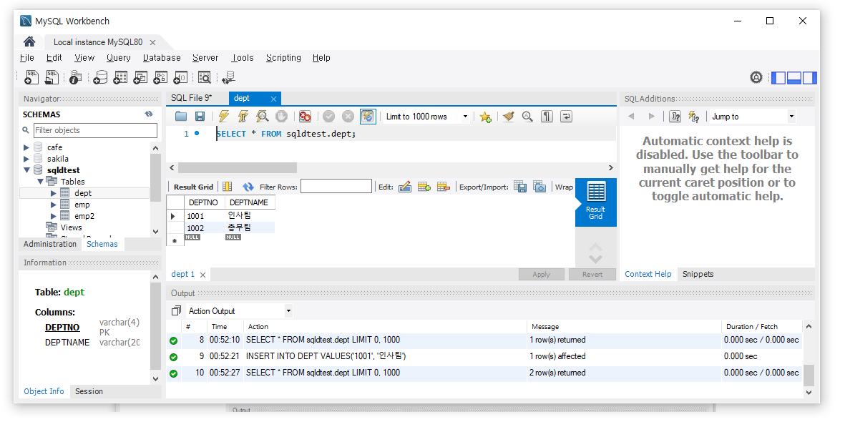Click the Filter objects search field
The height and width of the screenshot is (422, 845).
click(x=95, y=130)
